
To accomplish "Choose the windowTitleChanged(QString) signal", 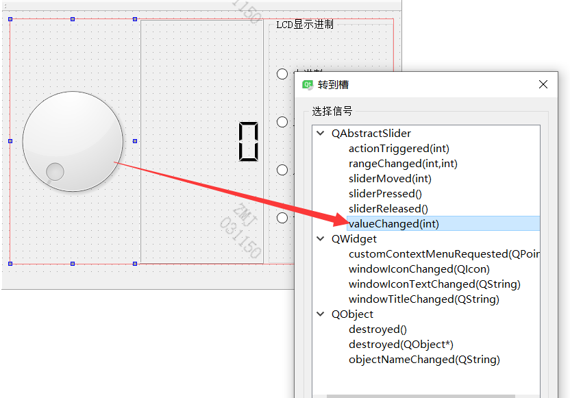I will pyautogui.click(x=424, y=299).
